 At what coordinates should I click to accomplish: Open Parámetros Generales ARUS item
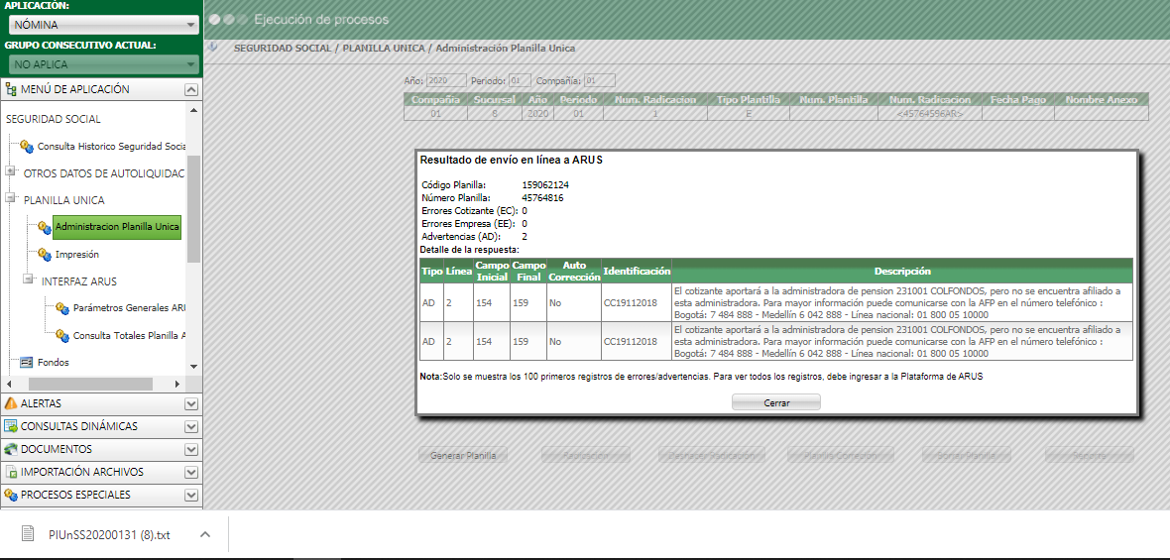129,308
